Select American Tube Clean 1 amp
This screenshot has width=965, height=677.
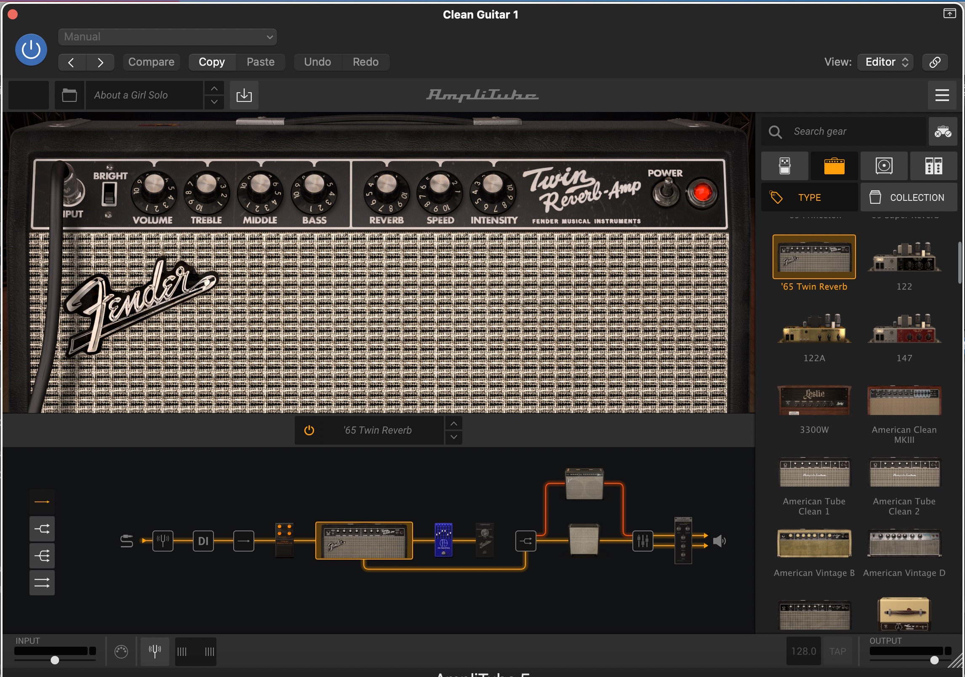click(814, 472)
